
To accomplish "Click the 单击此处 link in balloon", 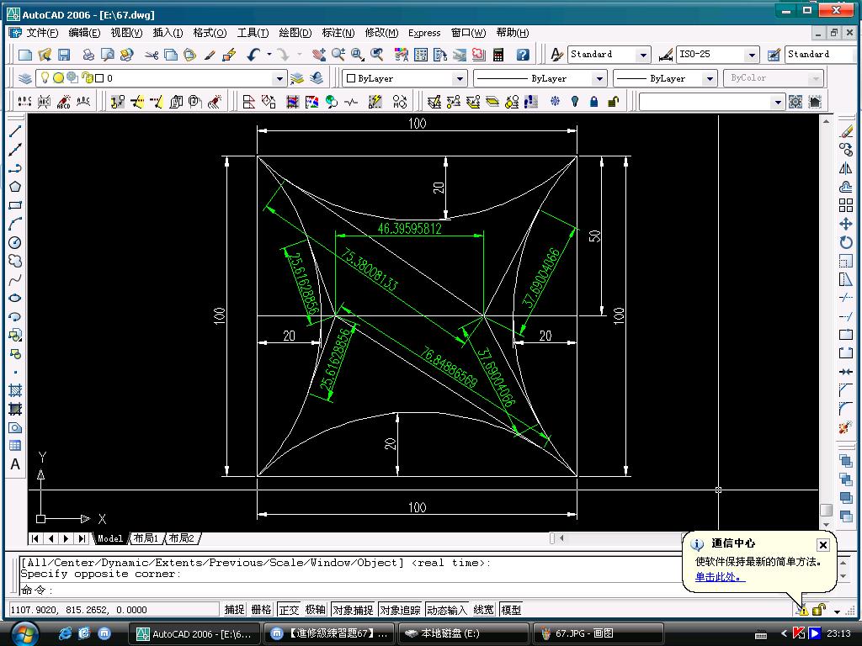I will pyautogui.click(x=721, y=577).
